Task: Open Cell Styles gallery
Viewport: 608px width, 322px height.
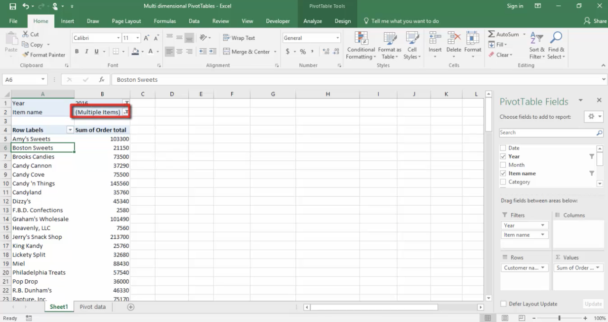Action: [412, 46]
